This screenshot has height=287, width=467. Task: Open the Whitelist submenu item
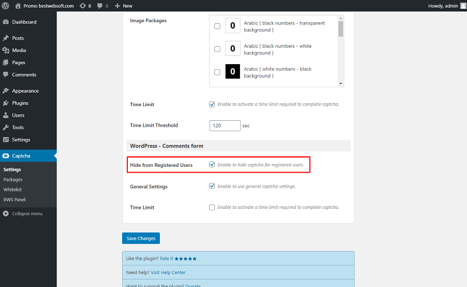point(12,190)
